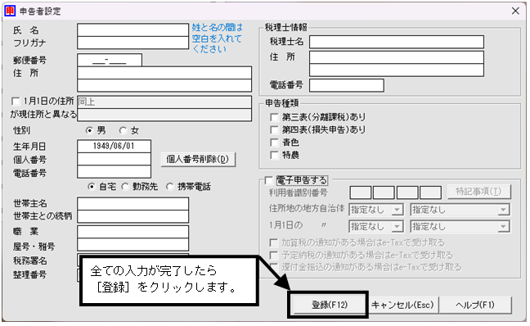Screen dimensions: 530x326
Task: Click 特記事項(T) button
Action: click(x=478, y=192)
